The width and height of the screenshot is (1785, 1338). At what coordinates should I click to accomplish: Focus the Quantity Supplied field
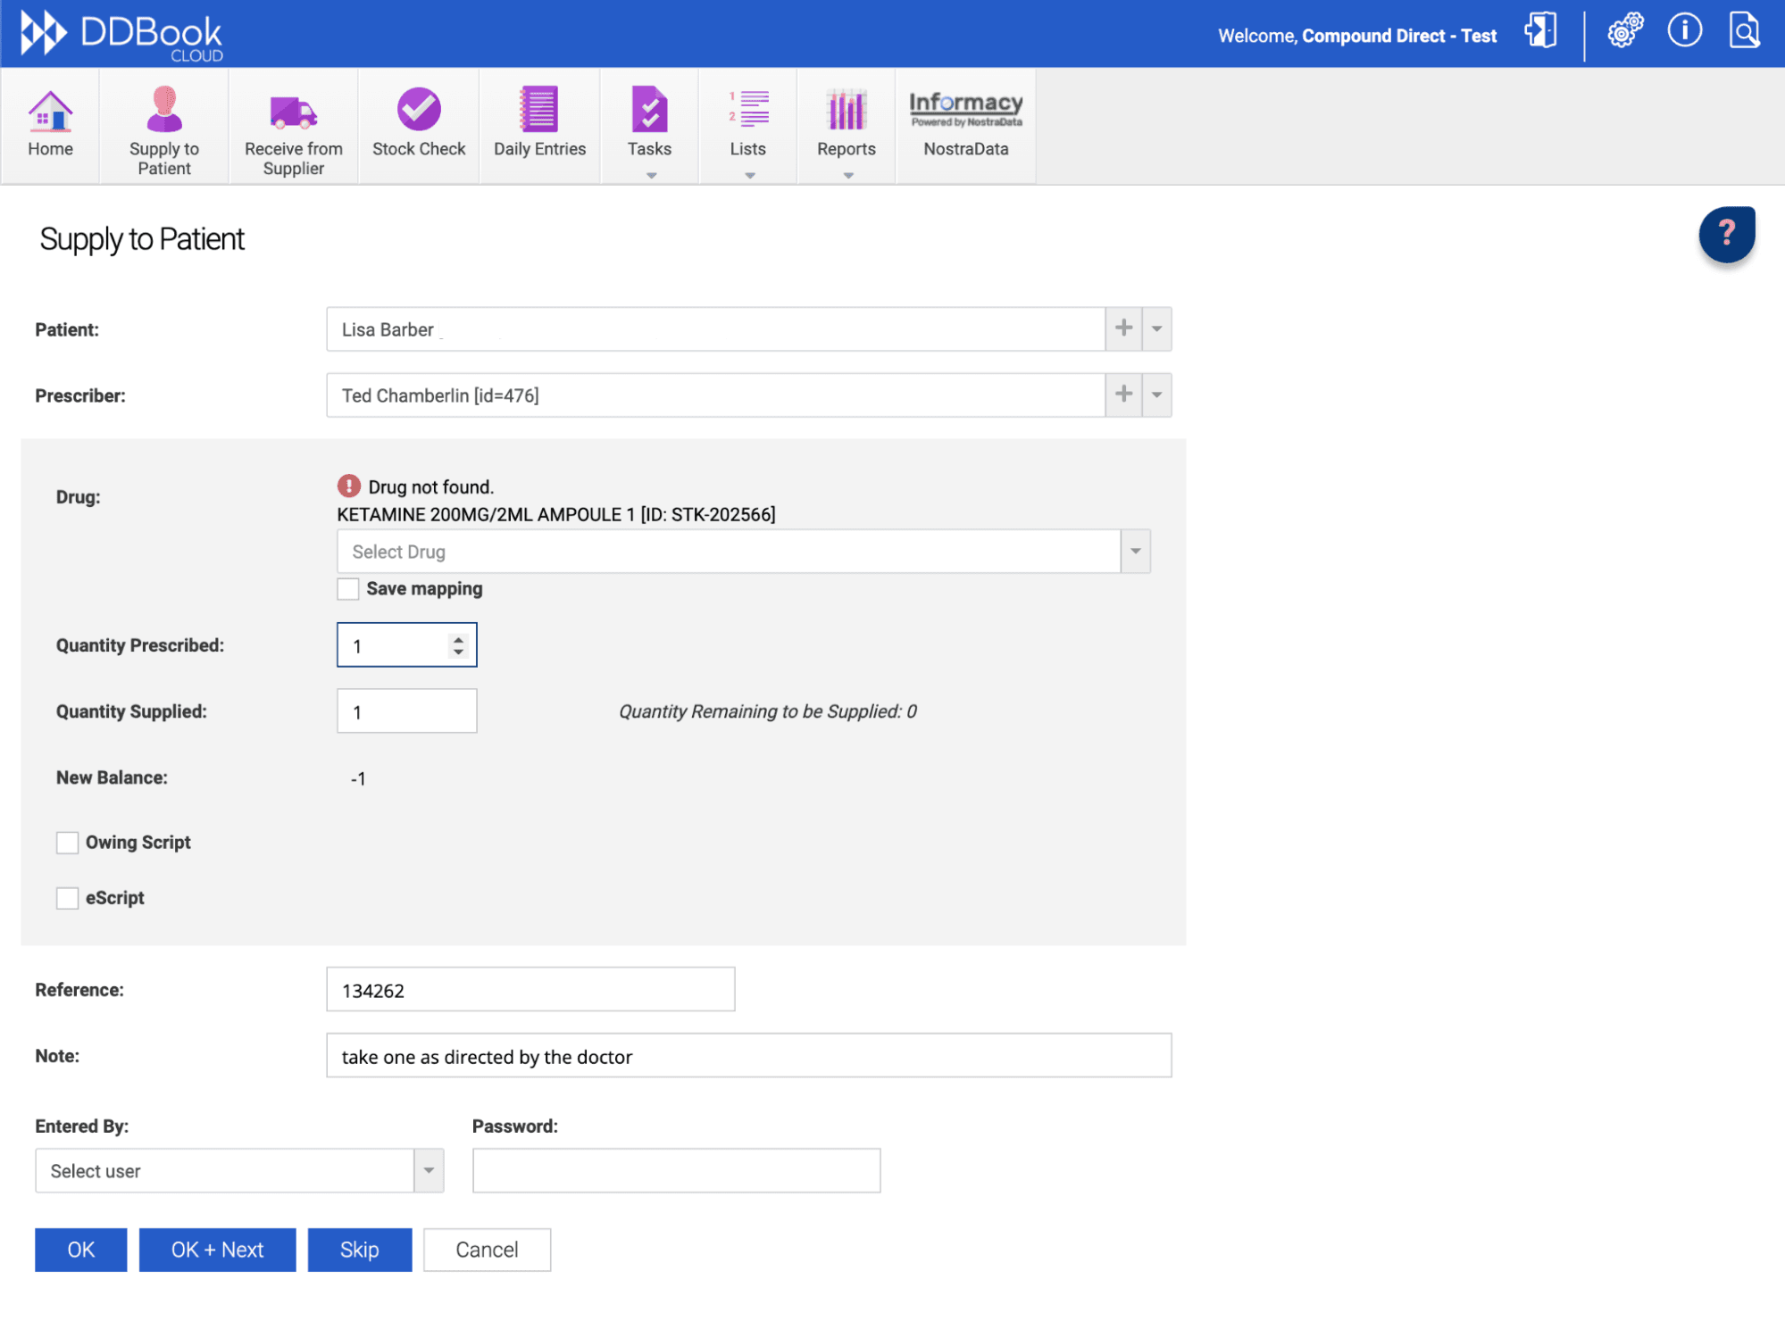406,711
